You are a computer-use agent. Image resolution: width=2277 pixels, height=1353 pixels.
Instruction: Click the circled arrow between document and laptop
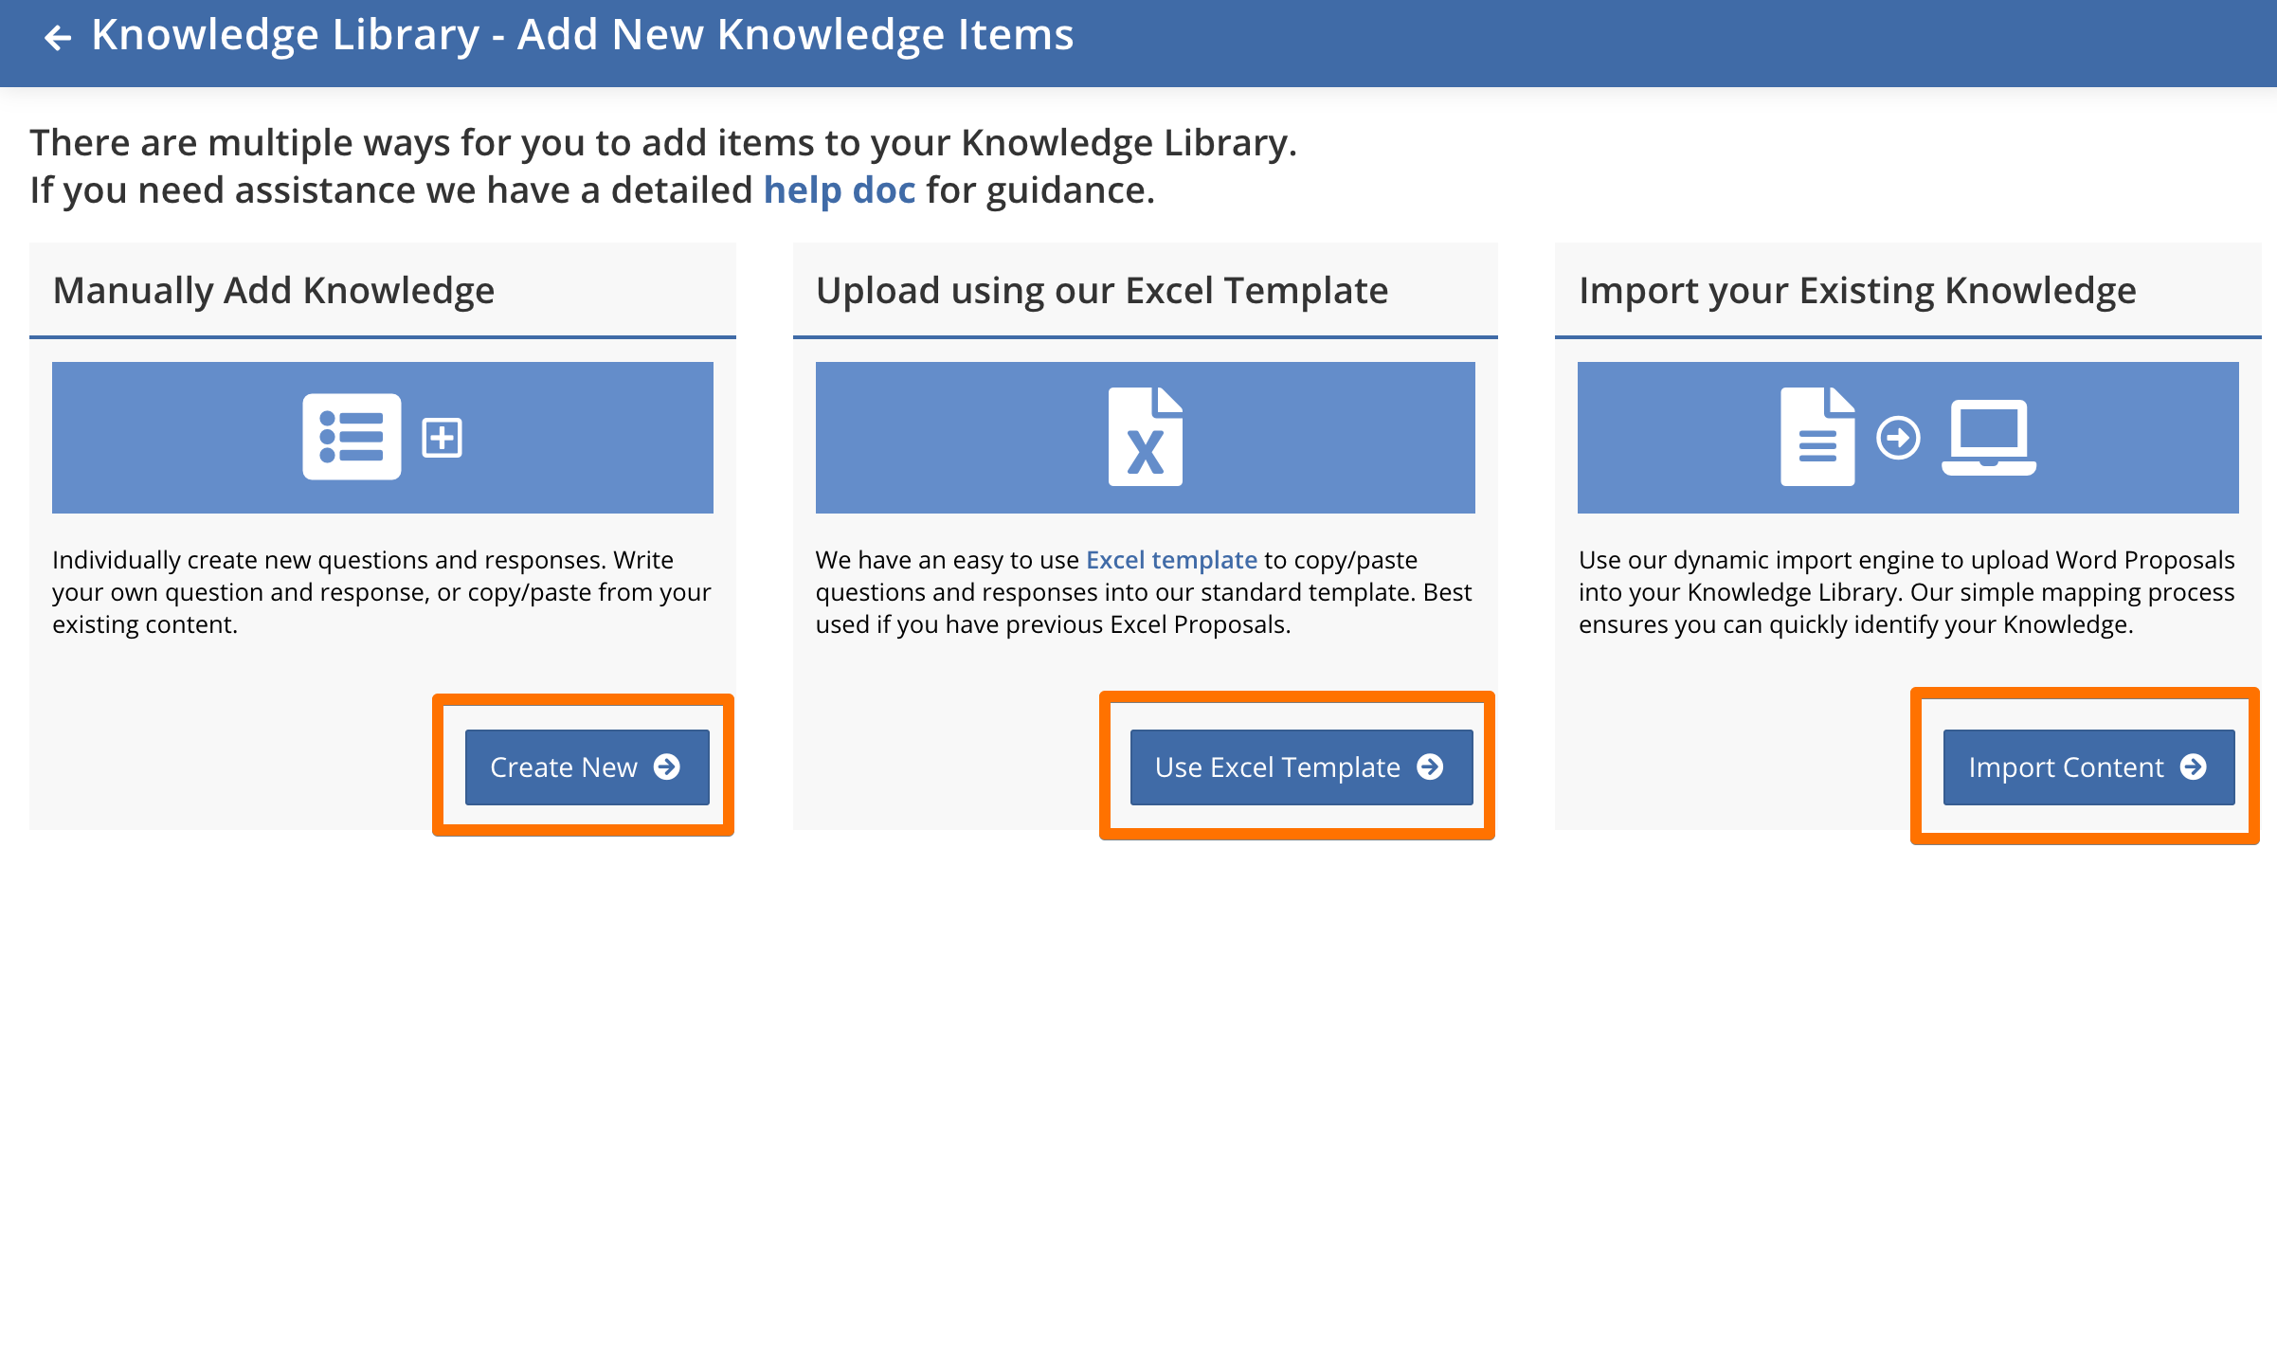click(1898, 438)
